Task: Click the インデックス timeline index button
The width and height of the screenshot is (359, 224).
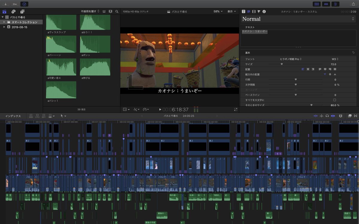Action: click(x=13, y=116)
